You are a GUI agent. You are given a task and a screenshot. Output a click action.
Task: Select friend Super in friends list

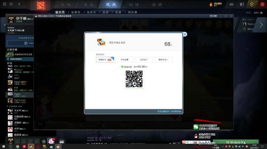pos(20,83)
